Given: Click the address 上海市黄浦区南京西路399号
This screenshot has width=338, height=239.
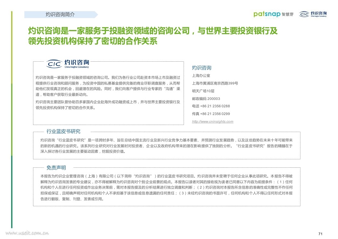Looking at the screenshot, I should tap(215, 83).
